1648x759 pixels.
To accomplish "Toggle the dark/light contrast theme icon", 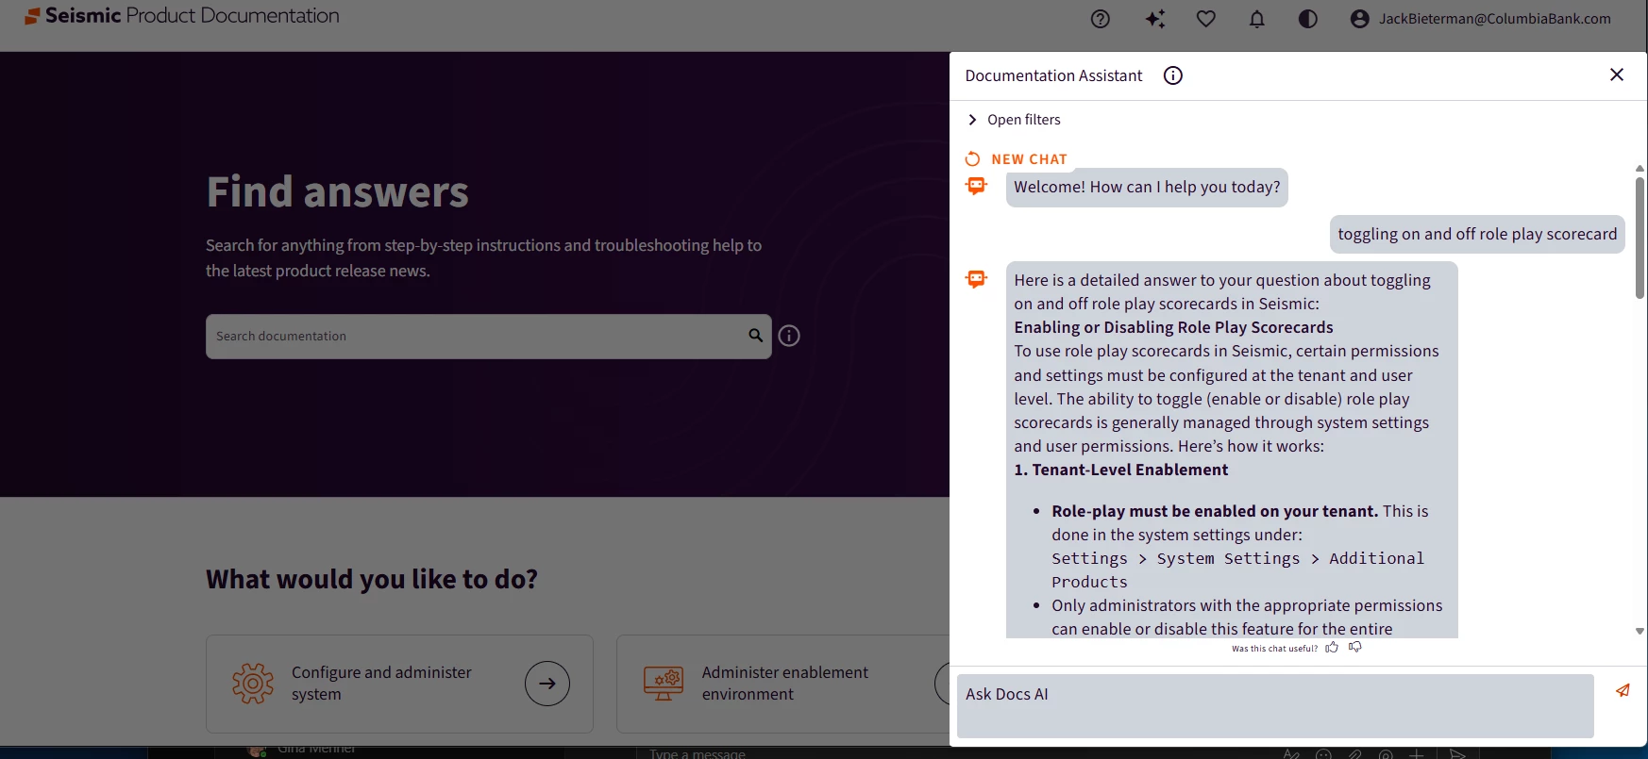I will pos(1308,19).
